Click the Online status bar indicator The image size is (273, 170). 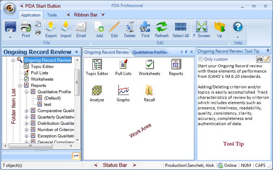point(227,165)
